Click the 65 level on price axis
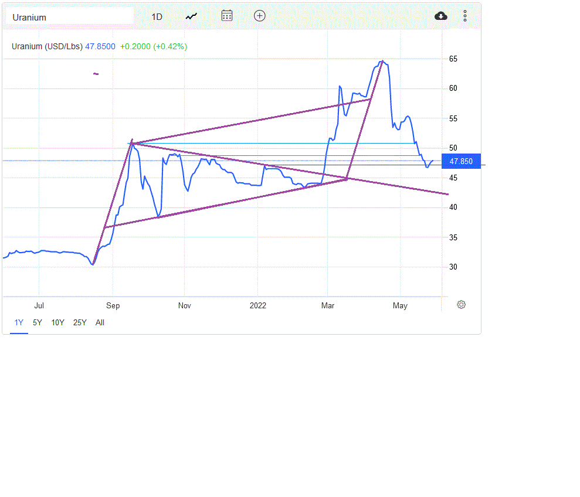 (453, 59)
